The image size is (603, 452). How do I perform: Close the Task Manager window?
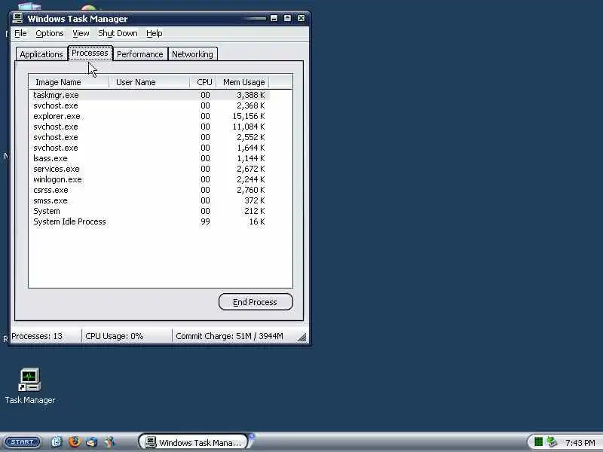click(301, 18)
